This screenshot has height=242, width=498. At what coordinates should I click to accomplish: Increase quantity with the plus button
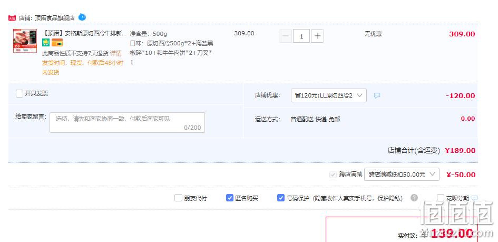(317, 36)
